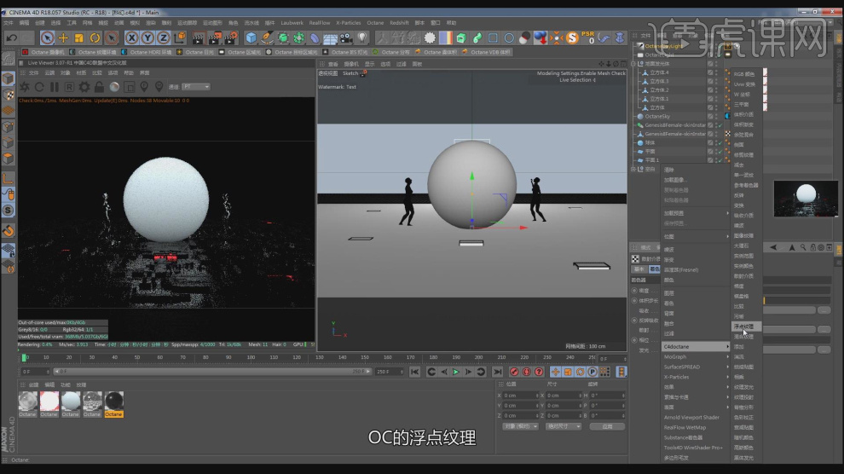Click the Cube primitive icon
Viewport: 844px width, 474px height.
pyautogui.click(x=251, y=38)
